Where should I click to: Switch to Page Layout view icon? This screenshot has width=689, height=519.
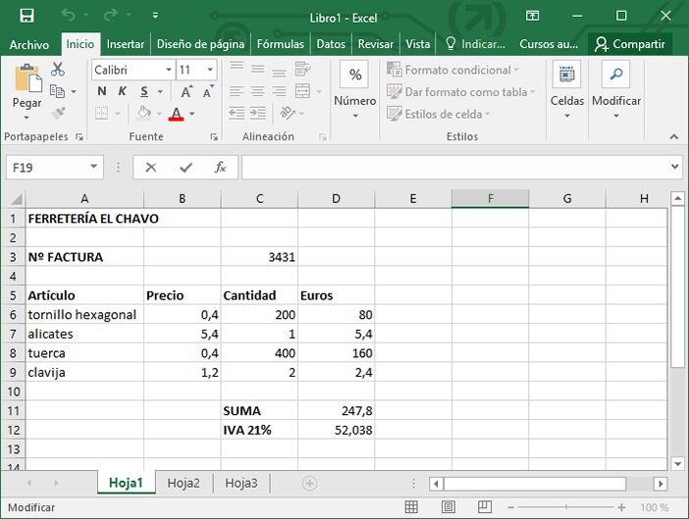(x=449, y=507)
